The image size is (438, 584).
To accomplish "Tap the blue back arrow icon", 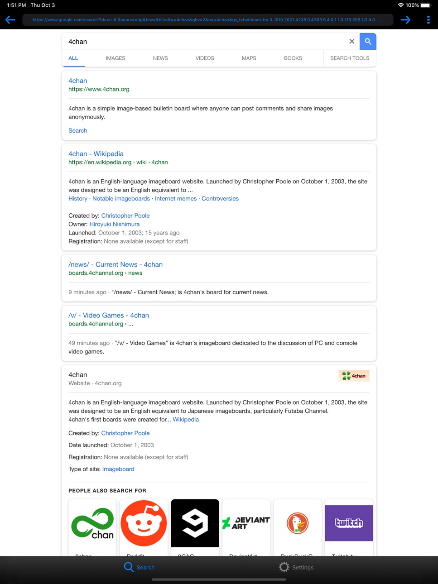I will (x=10, y=20).
